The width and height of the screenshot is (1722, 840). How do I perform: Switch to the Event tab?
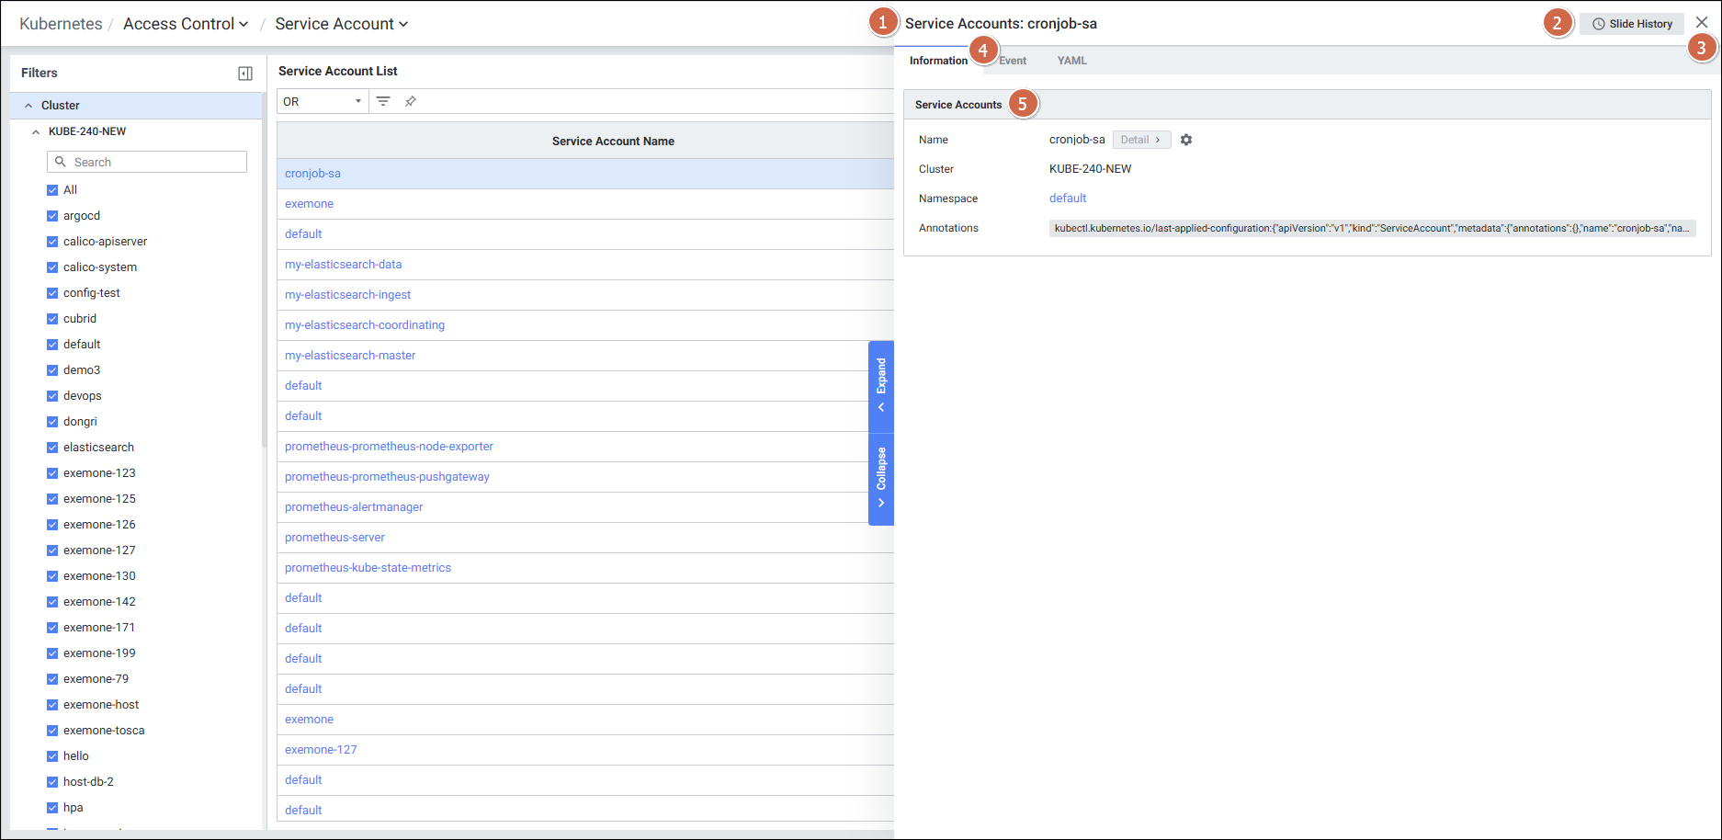(x=1014, y=61)
